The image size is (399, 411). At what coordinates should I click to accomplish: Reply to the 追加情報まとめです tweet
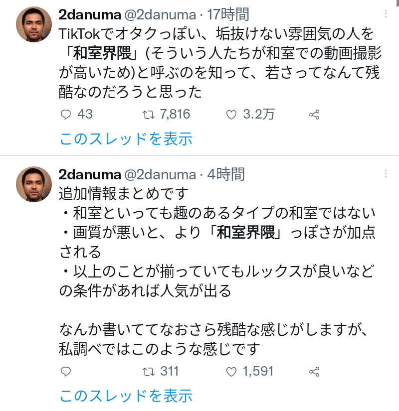tap(66, 372)
